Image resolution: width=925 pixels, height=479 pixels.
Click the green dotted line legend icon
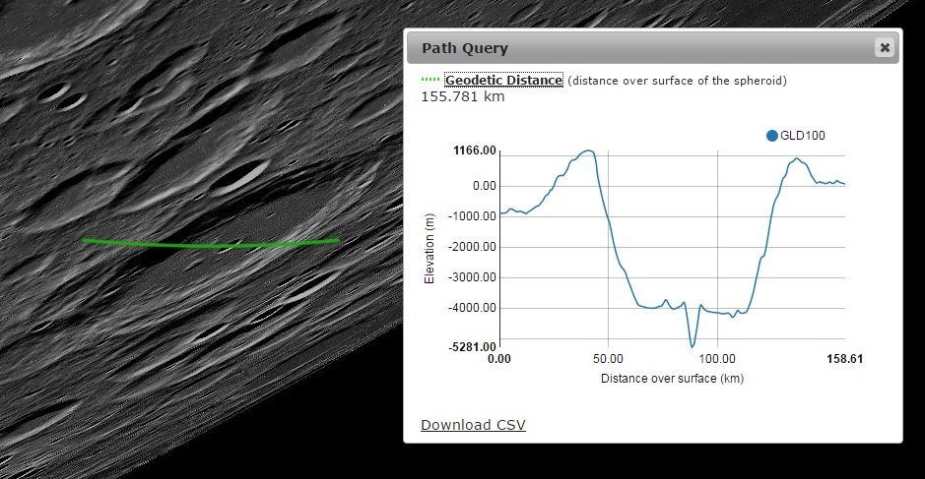point(430,81)
